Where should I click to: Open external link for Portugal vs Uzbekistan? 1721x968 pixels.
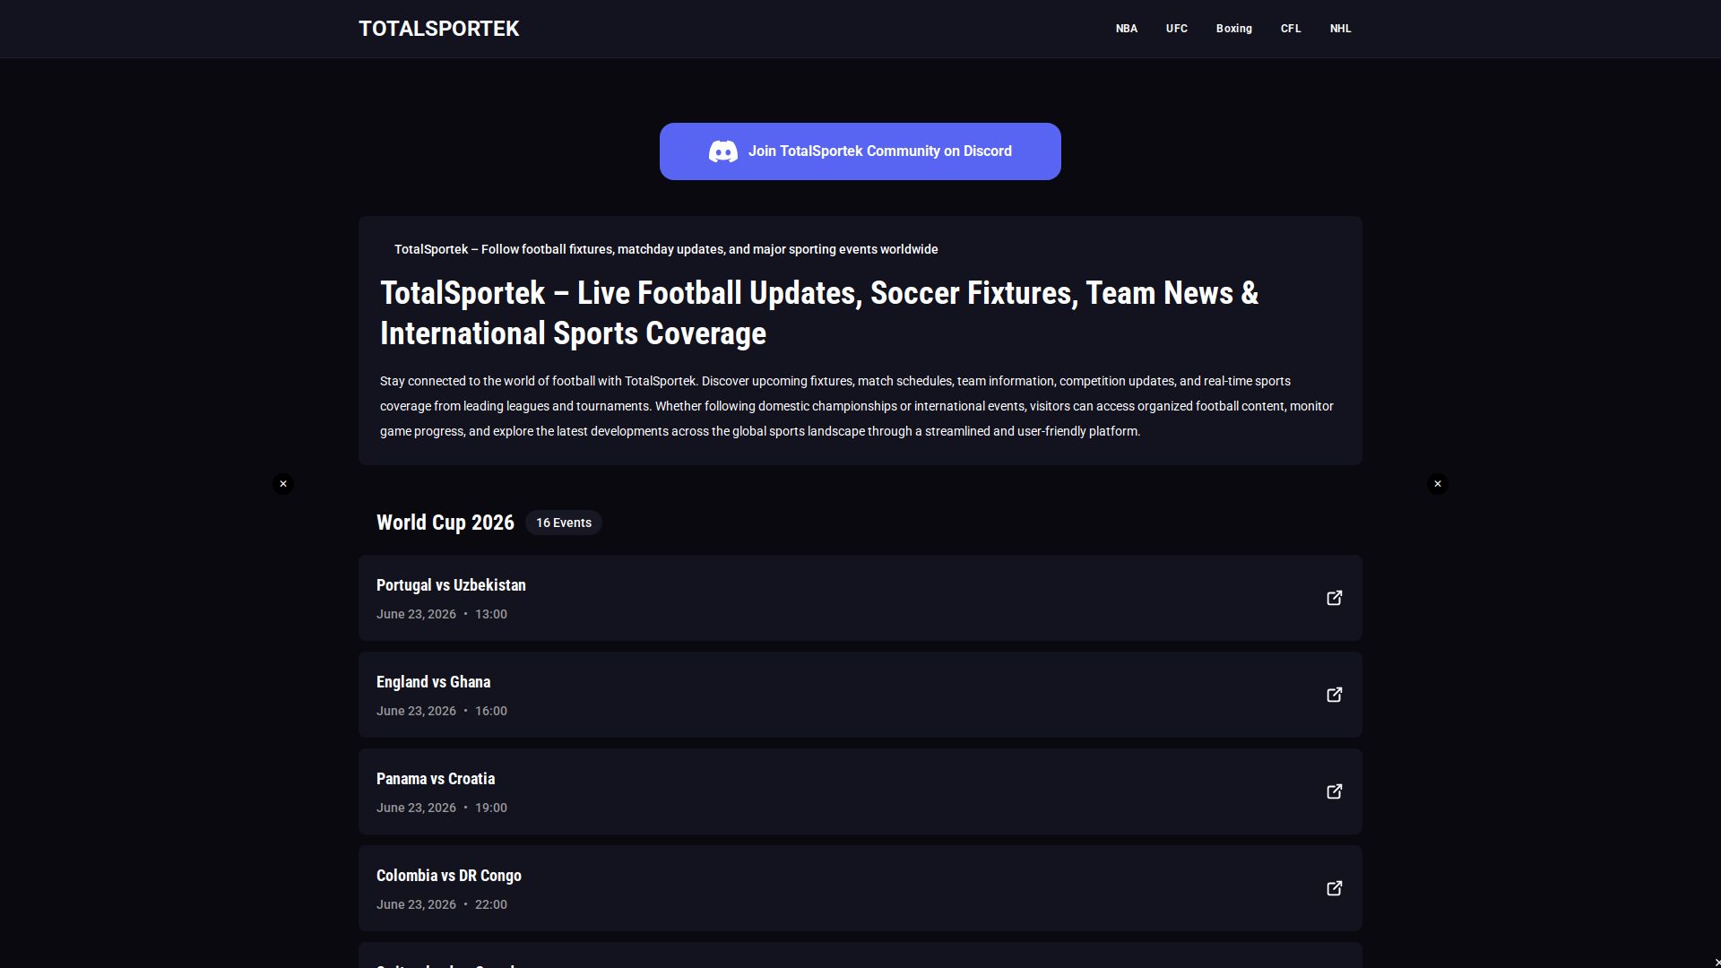[x=1335, y=598]
